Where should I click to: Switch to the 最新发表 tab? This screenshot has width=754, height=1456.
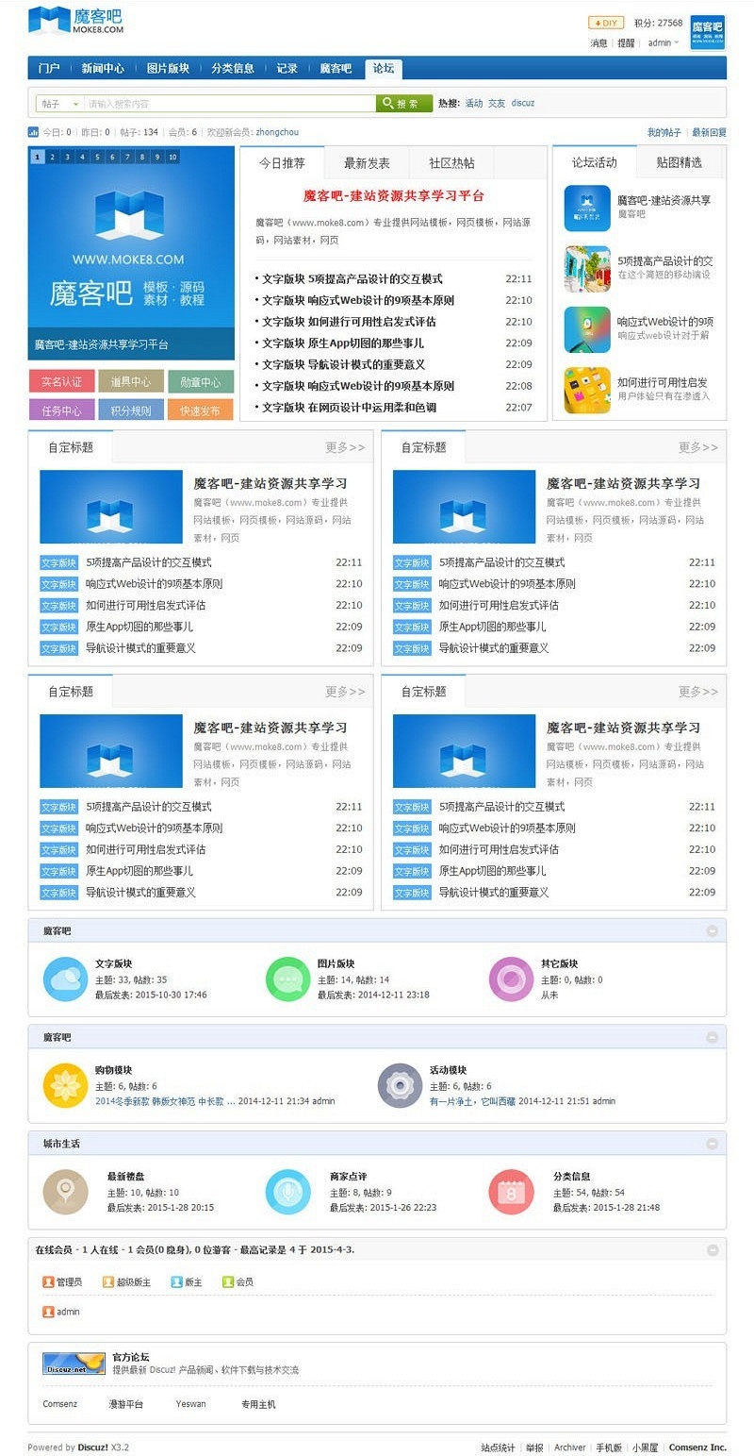368,162
